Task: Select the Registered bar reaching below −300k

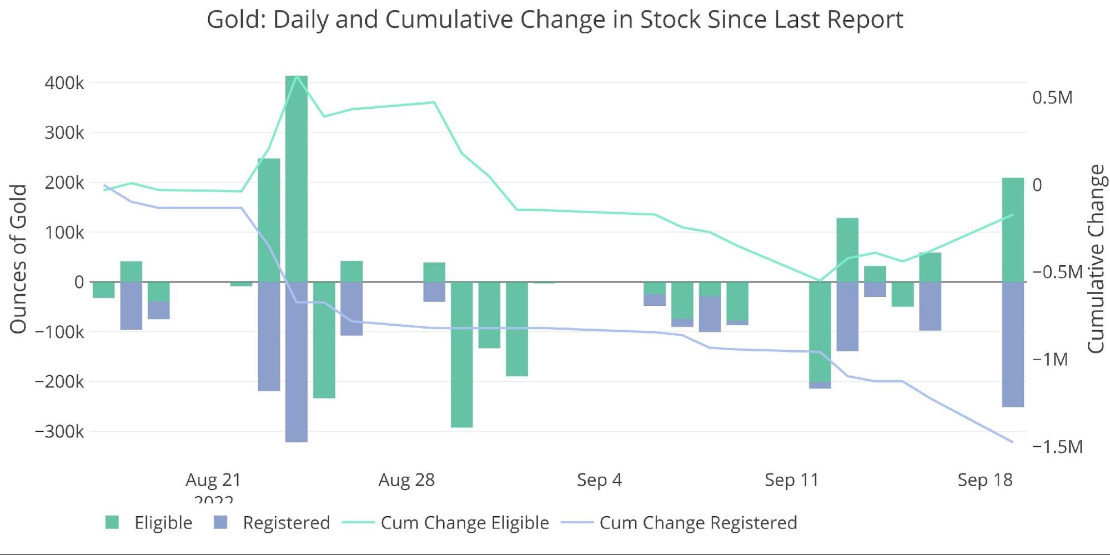Action: tap(297, 362)
